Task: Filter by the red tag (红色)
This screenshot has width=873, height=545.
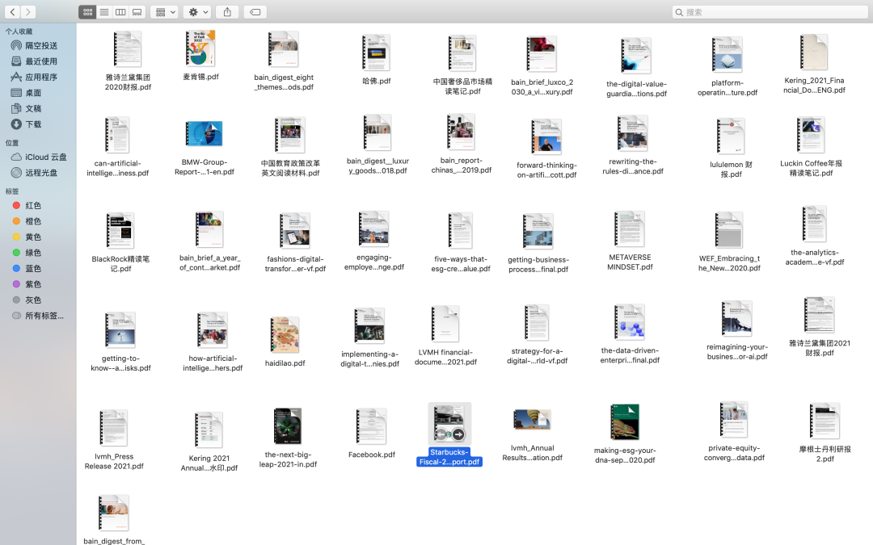Action: click(x=33, y=206)
